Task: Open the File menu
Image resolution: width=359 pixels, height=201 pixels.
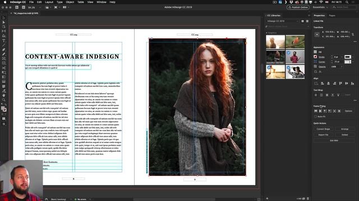Action: pos(31,2)
